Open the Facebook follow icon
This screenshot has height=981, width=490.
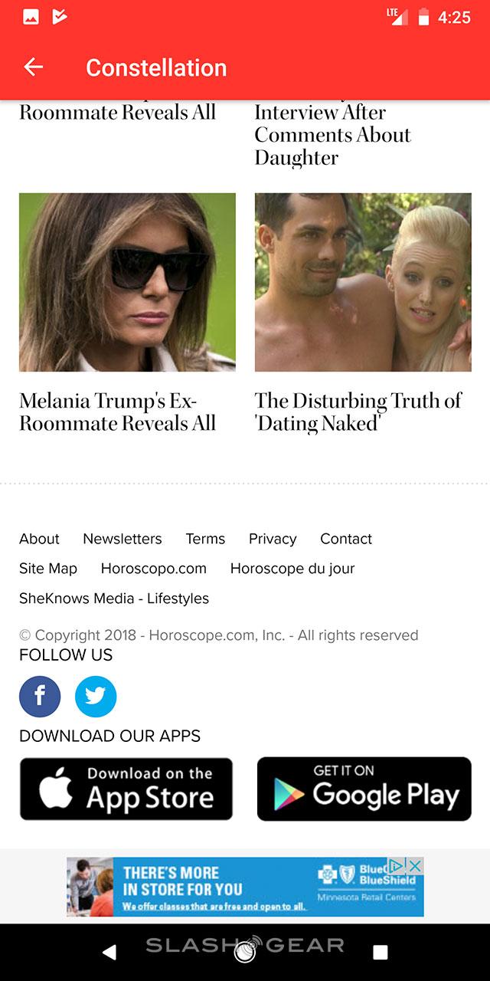(x=40, y=697)
